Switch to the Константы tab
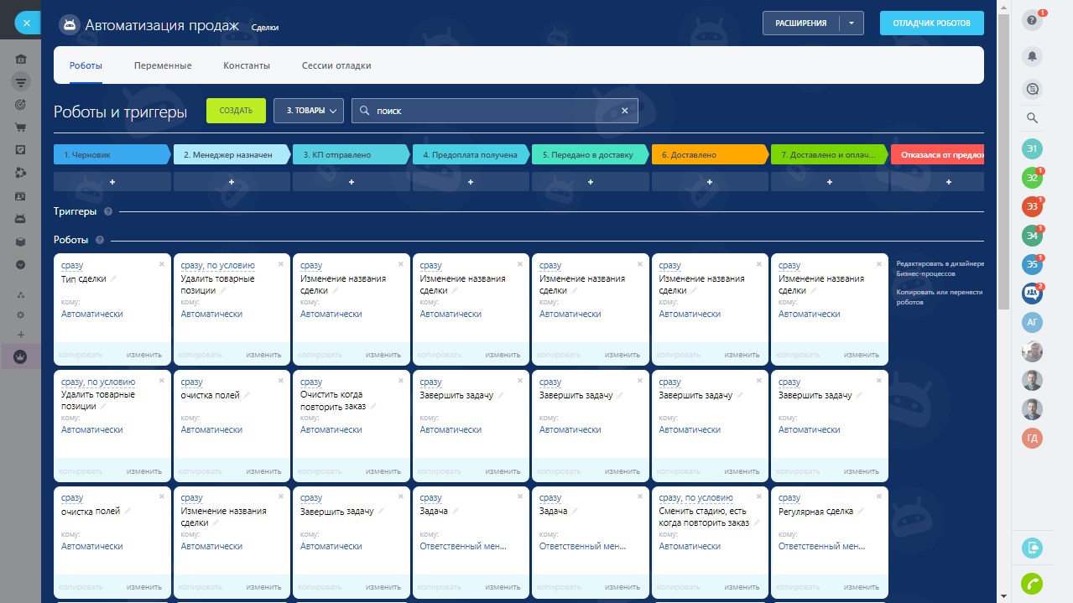Screen dimensions: 1073x603 247,65
